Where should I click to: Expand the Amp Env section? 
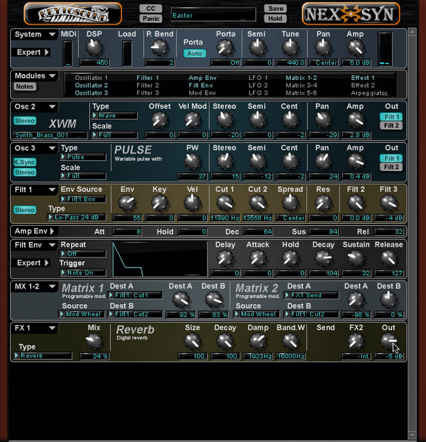tap(52, 231)
